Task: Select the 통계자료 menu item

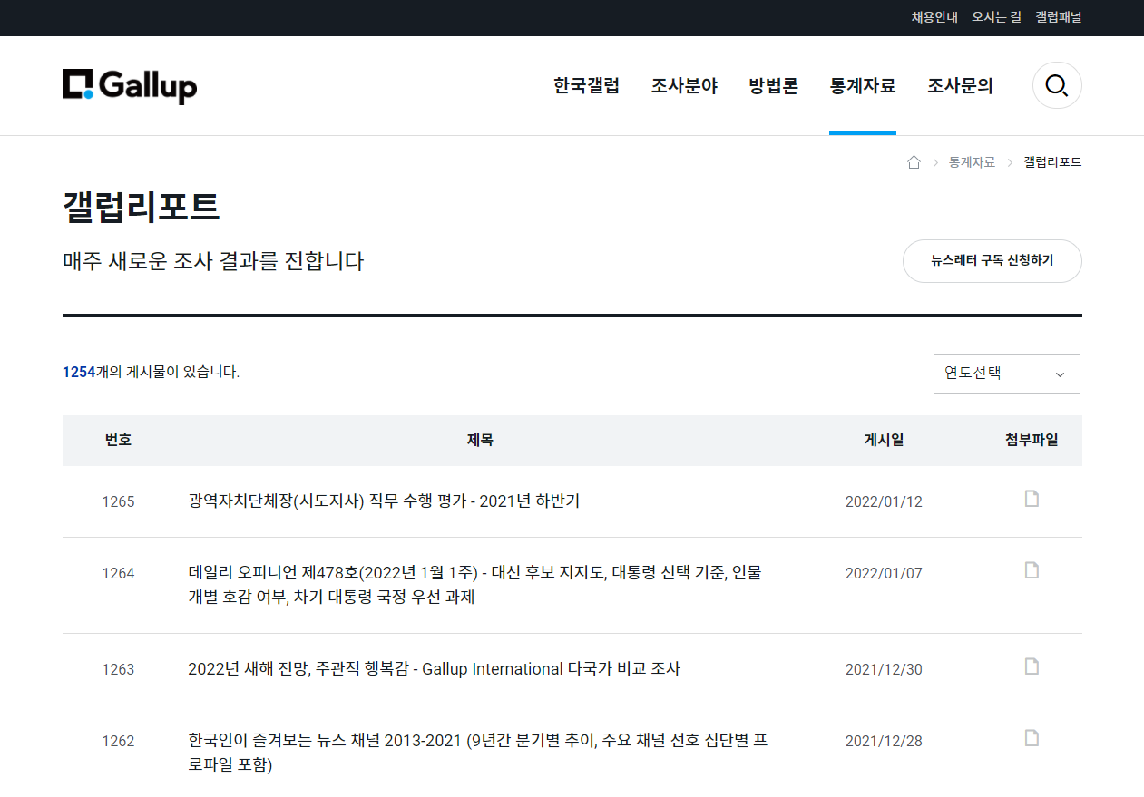Action: tap(862, 86)
